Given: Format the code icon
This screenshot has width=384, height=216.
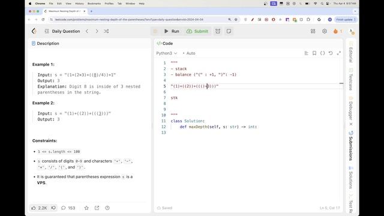Looking at the screenshot, I should 307,53.
